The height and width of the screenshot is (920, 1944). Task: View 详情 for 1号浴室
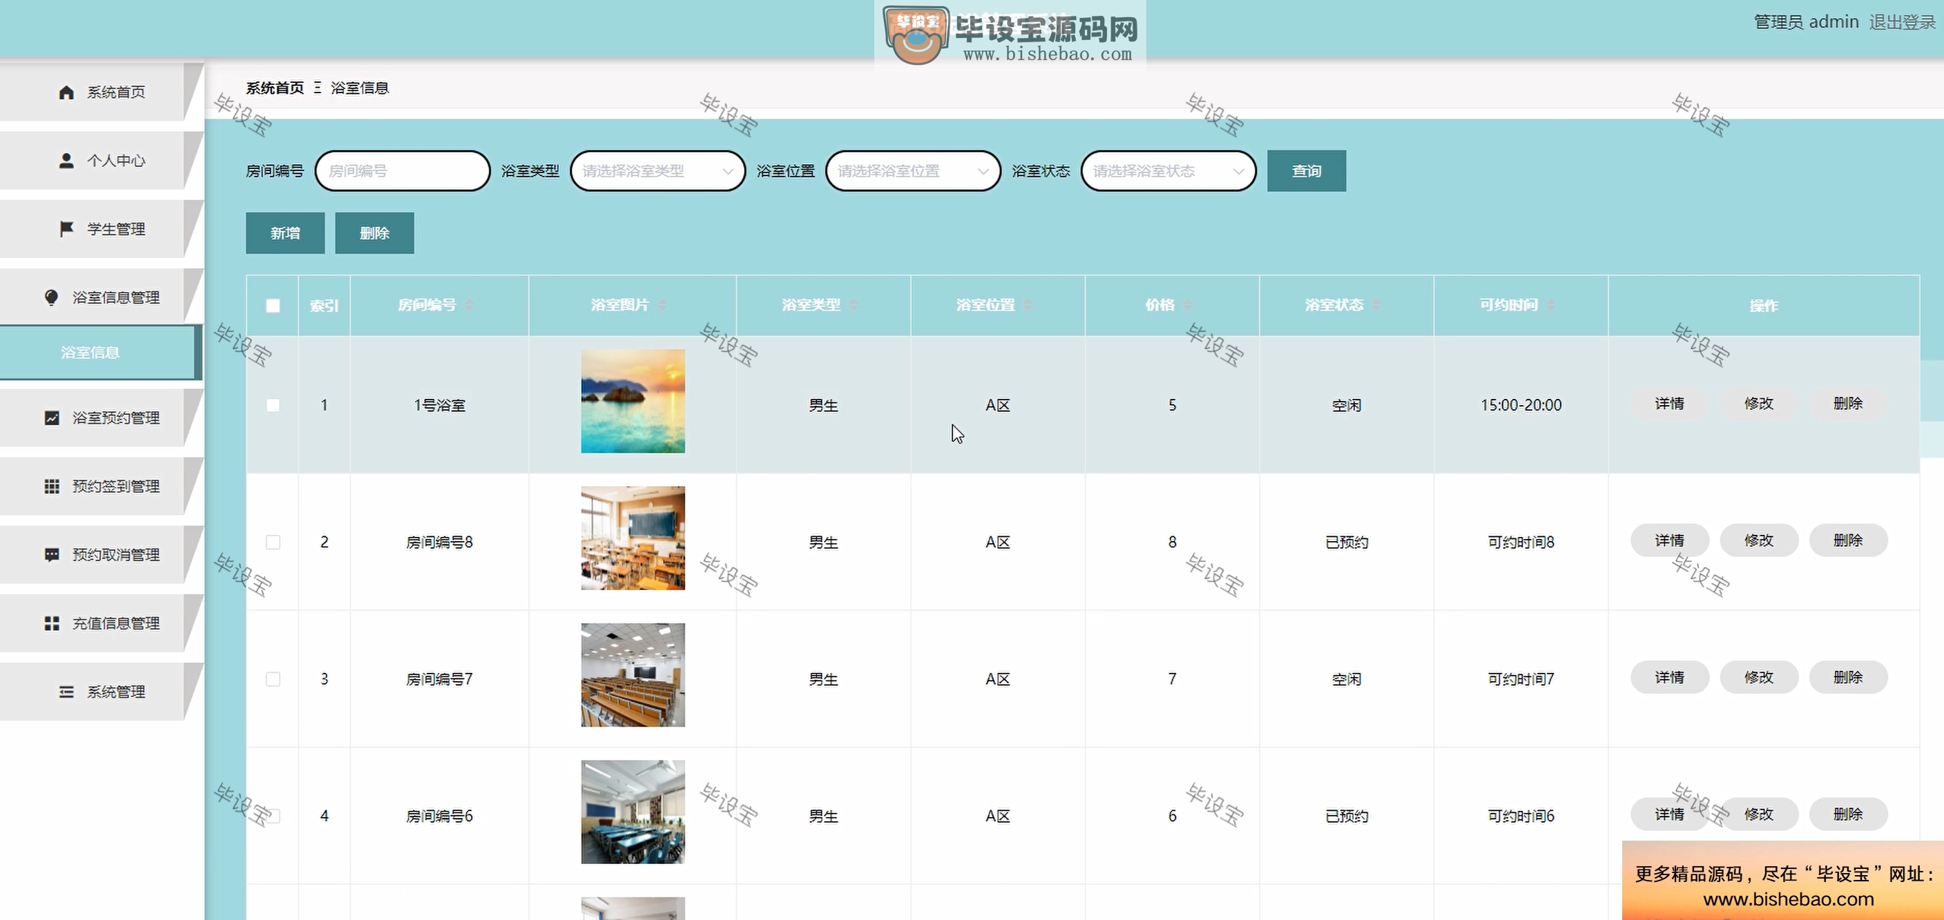pos(1669,404)
